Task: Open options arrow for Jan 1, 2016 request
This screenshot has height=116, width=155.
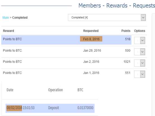Action: (x=143, y=74)
